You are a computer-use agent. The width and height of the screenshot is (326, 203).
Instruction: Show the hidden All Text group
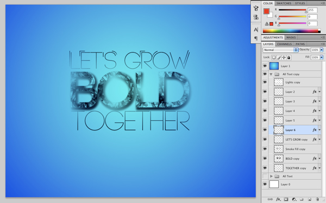[265, 176]
